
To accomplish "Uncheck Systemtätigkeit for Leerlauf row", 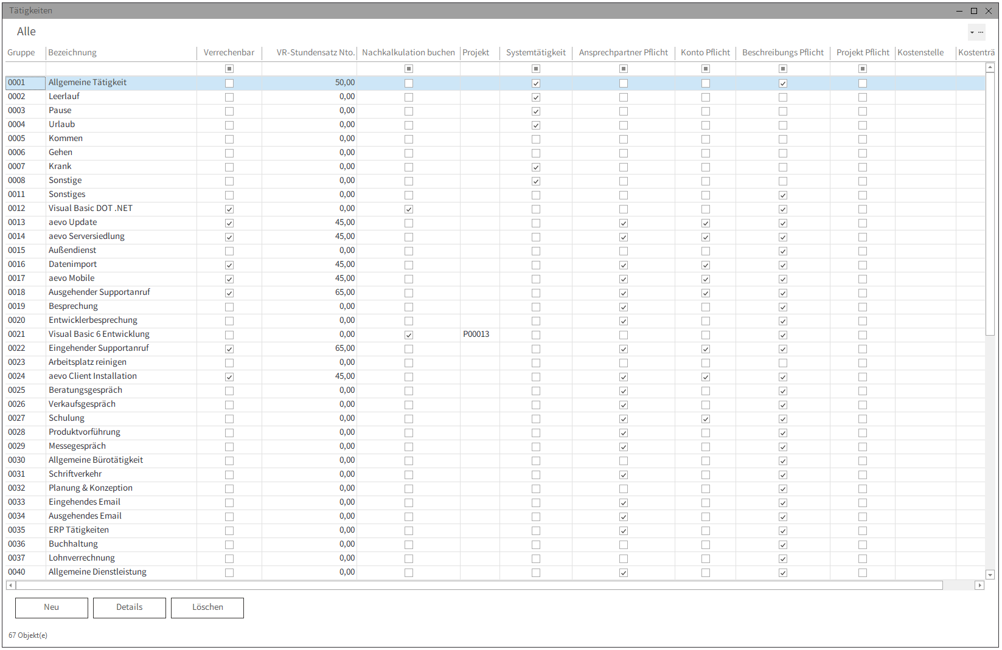I will coord(536,97).
